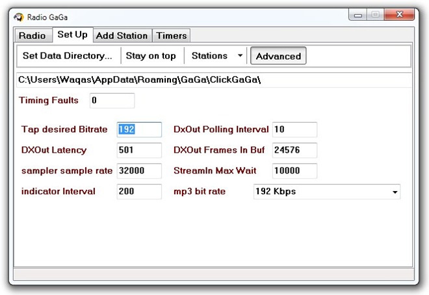Click the Tap desired Bitrate field
Screen dimensions: 429x295
[x=139, y=129]
